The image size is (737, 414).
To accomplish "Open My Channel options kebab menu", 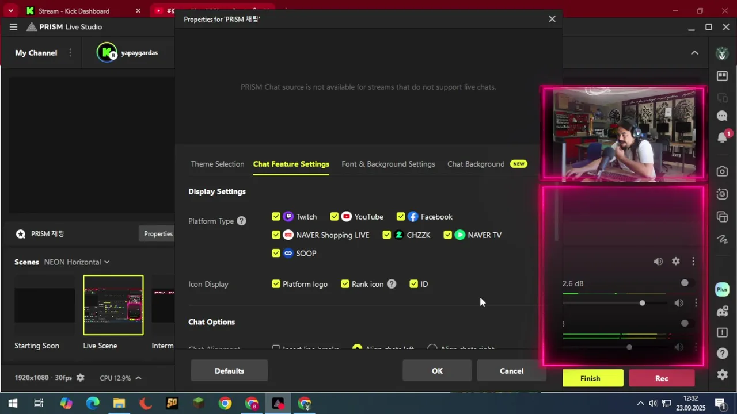I will 70,53.
